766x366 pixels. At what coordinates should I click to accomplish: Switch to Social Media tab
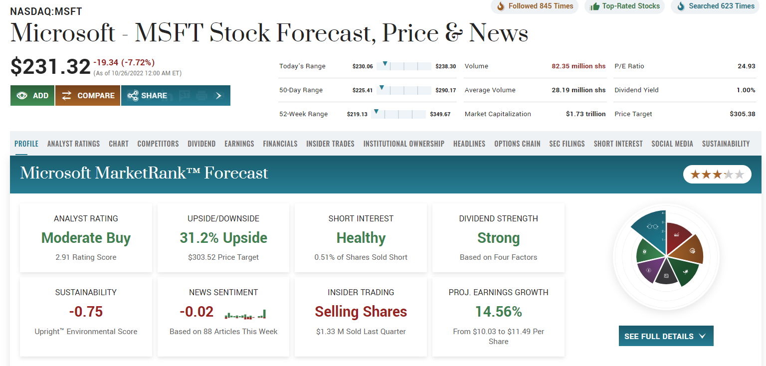[x=672, y=144]
